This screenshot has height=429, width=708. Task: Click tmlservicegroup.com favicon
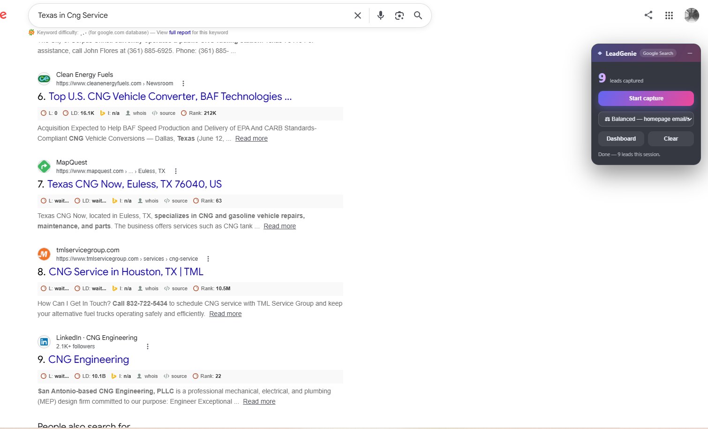point(44,254)
